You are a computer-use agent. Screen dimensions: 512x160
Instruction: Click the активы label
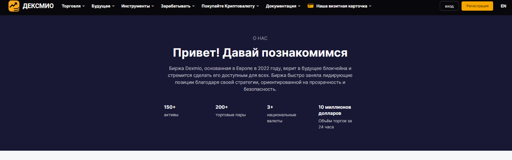tap(171, 115)
